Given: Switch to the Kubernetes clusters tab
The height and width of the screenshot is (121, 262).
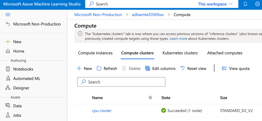Looking at the screenshot, I should 180,53.
